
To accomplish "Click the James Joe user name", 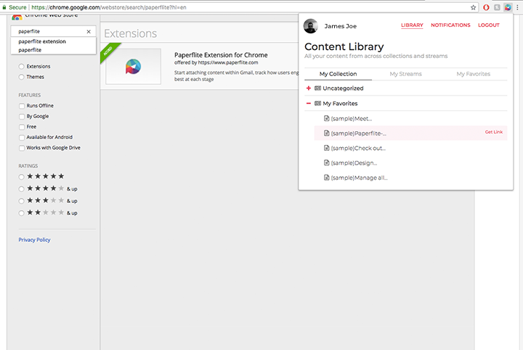I will point(340,26).
